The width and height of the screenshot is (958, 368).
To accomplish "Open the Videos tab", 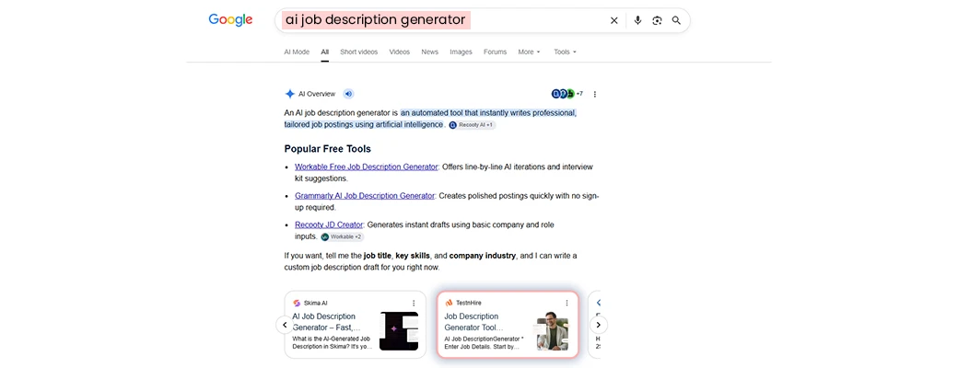I will [400, 52].
